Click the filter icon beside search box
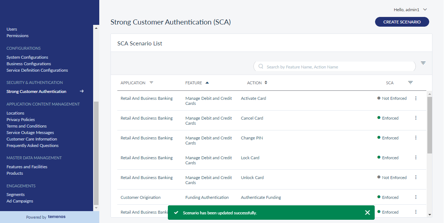The image size is (444, 223). point(423,63)
